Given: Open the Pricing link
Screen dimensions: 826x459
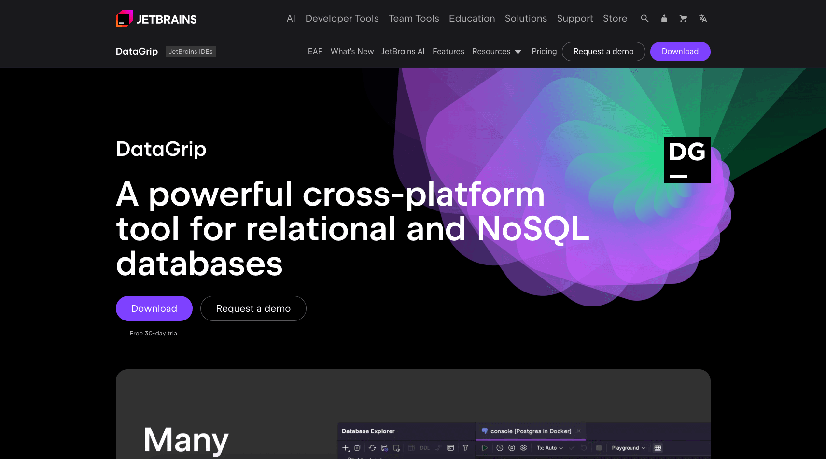Looking at the screenshot, I should point(544,52).
